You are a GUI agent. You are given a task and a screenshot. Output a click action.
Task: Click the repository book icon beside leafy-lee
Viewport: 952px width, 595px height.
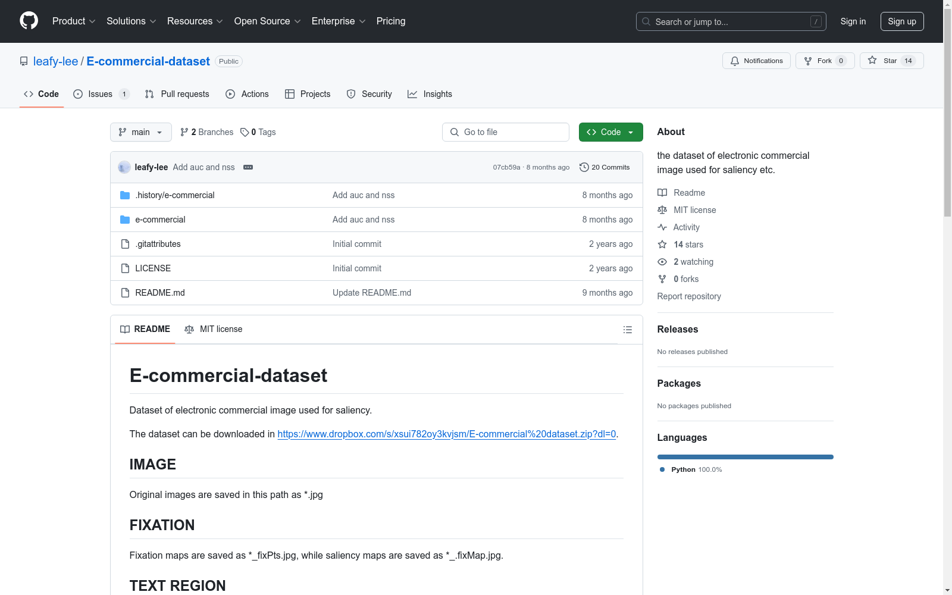(x=24, y=61)
